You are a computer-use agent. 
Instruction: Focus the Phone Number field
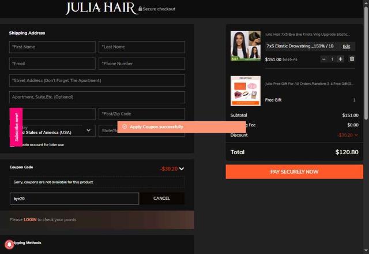(142, 63)
